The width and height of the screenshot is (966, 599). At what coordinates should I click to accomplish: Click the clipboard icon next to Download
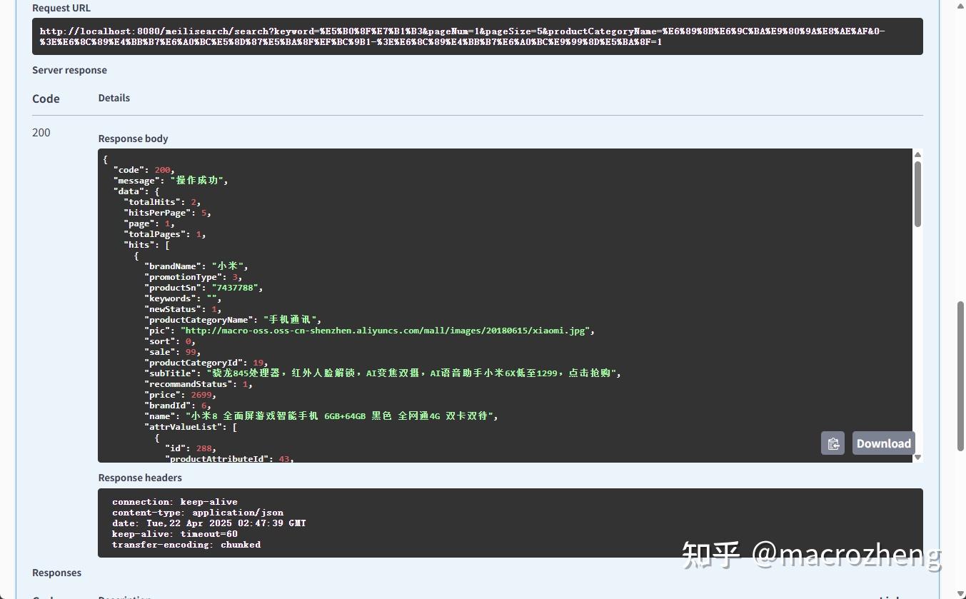pyautogui.click(x=832, y=443)
